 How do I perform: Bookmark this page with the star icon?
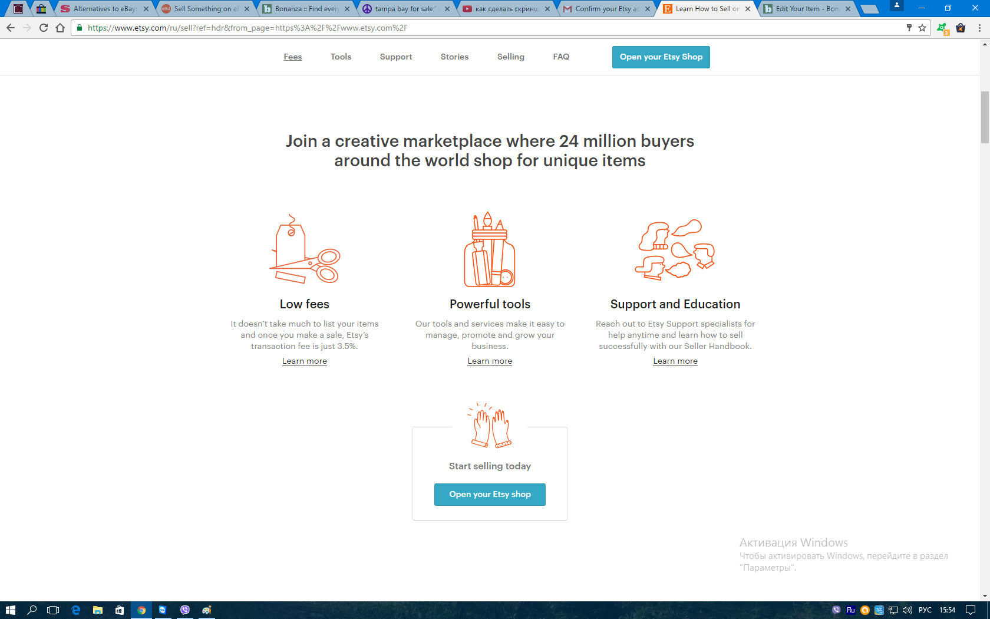[x=922, y=28]
